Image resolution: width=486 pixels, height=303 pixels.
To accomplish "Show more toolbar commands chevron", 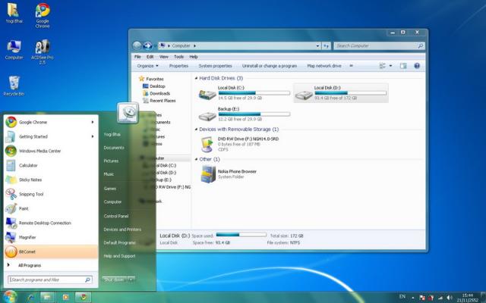I will (x=351, y=66).
